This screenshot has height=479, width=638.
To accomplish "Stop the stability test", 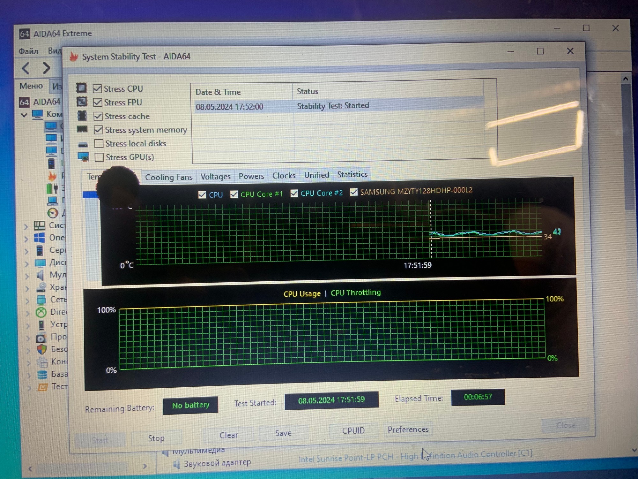I will pos(156,438).
